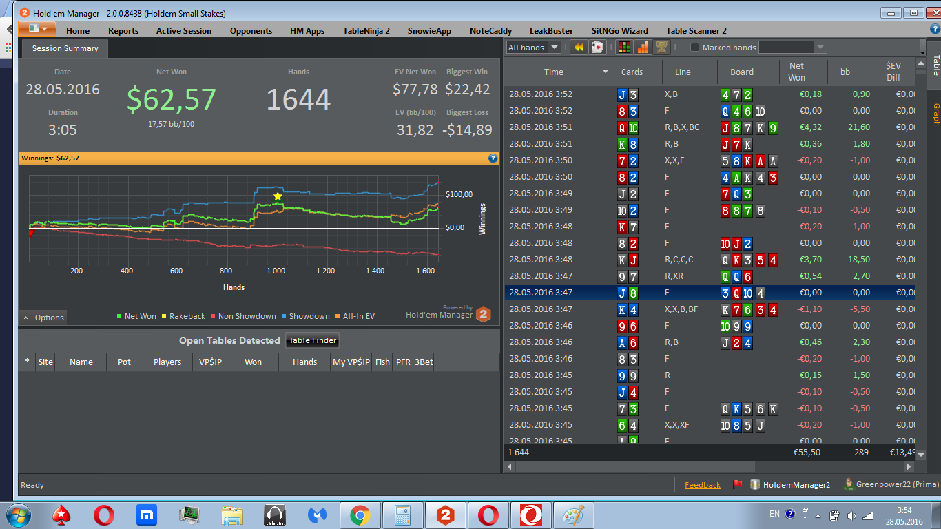Sort open tables by VP$IP column

[209, 362]
